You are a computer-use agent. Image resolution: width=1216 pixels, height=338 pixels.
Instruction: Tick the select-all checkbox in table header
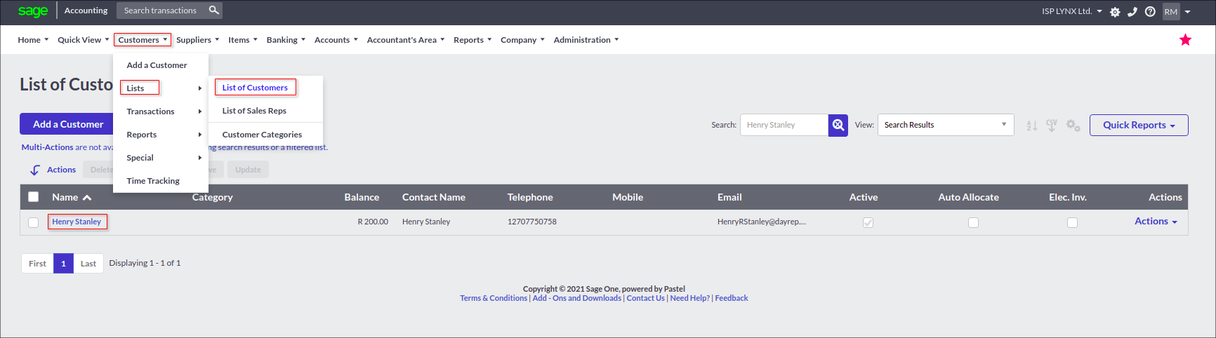(33, 197)
